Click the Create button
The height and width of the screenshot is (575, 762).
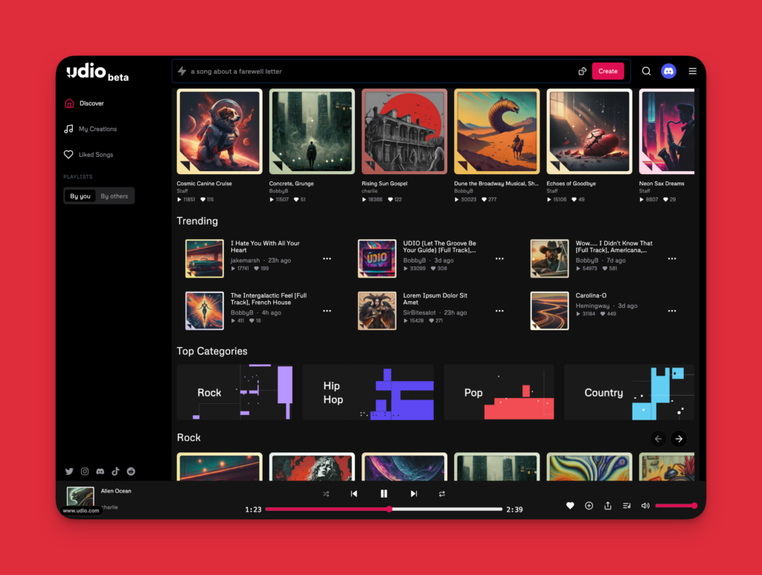[x=608, y=71]
